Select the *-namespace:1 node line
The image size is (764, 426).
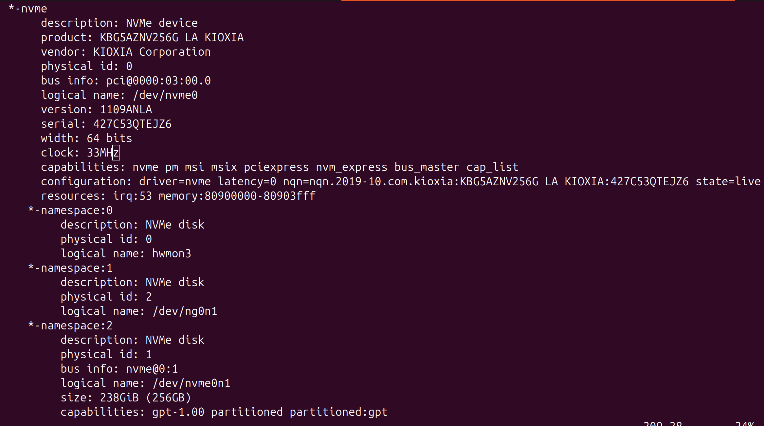tap(70, 268)
